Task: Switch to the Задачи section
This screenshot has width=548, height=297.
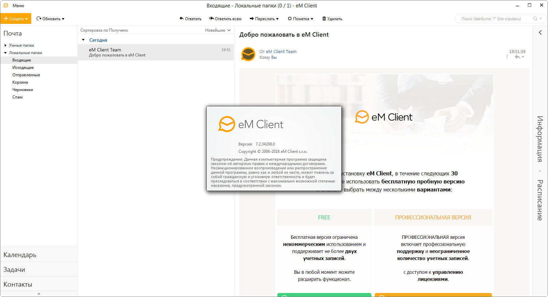Action: tap(39, 269)
